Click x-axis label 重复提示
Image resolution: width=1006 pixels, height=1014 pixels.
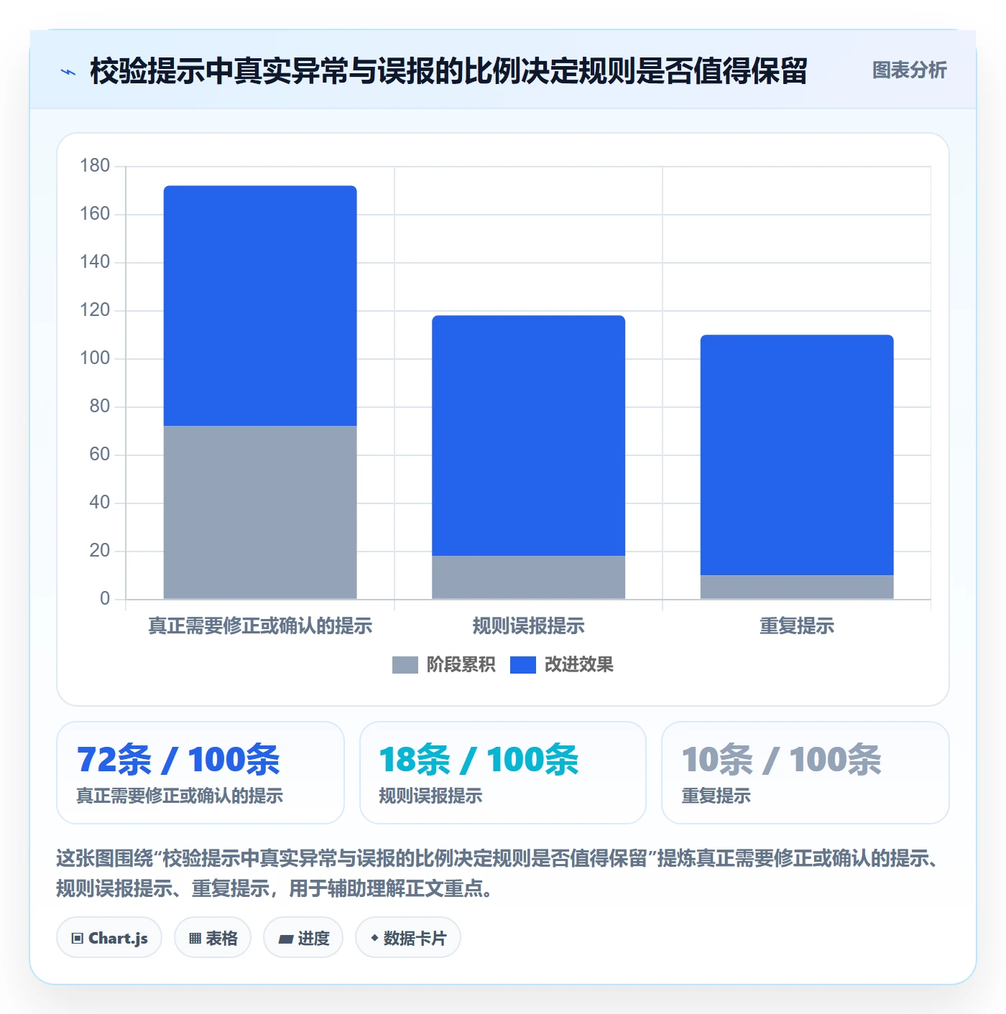[x=797, y=626]
